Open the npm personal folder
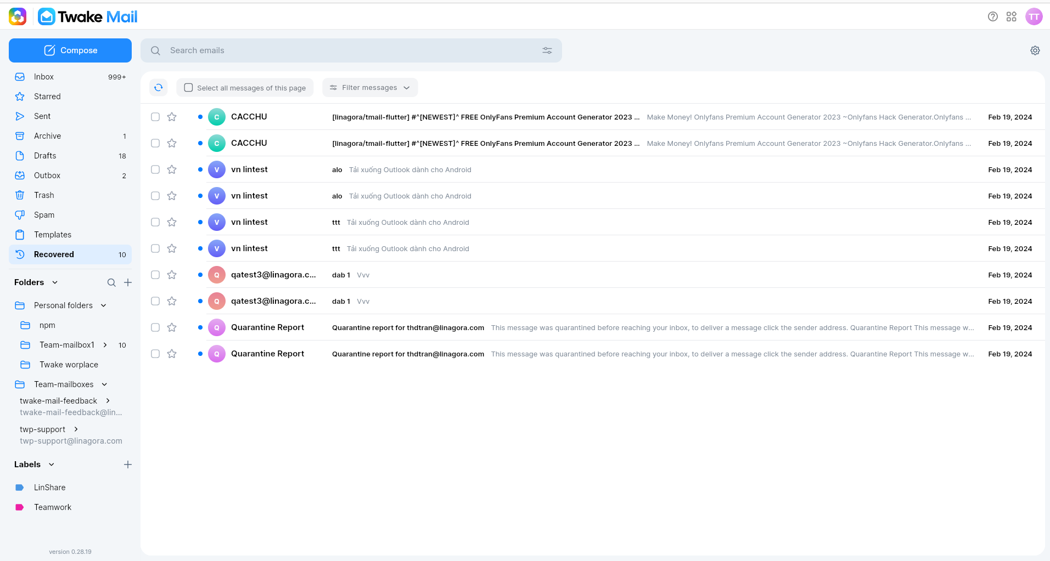This screenshot has height=561, width=1050. pos(70,325)
